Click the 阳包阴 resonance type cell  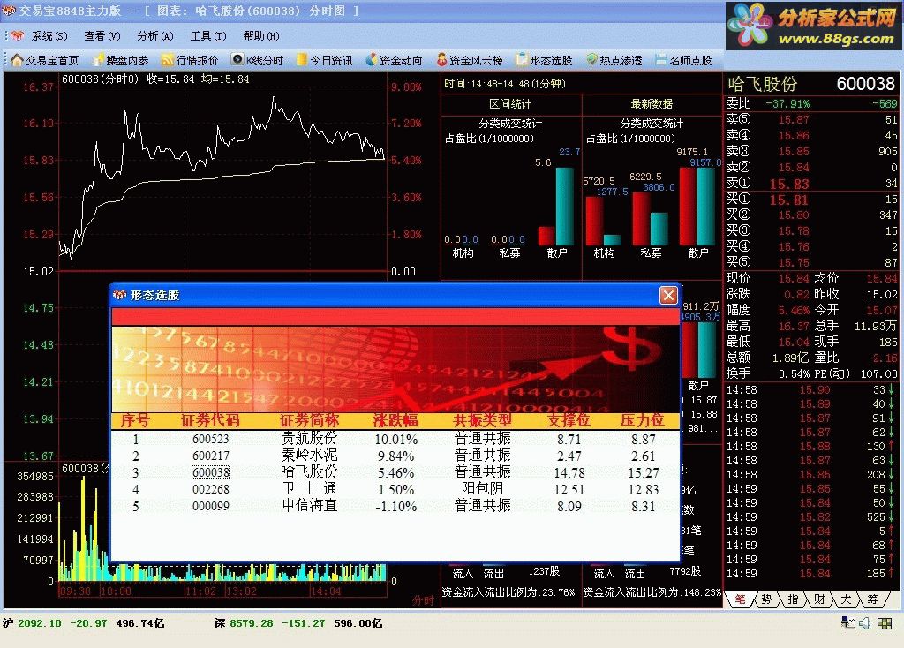(x=483, y=488)
